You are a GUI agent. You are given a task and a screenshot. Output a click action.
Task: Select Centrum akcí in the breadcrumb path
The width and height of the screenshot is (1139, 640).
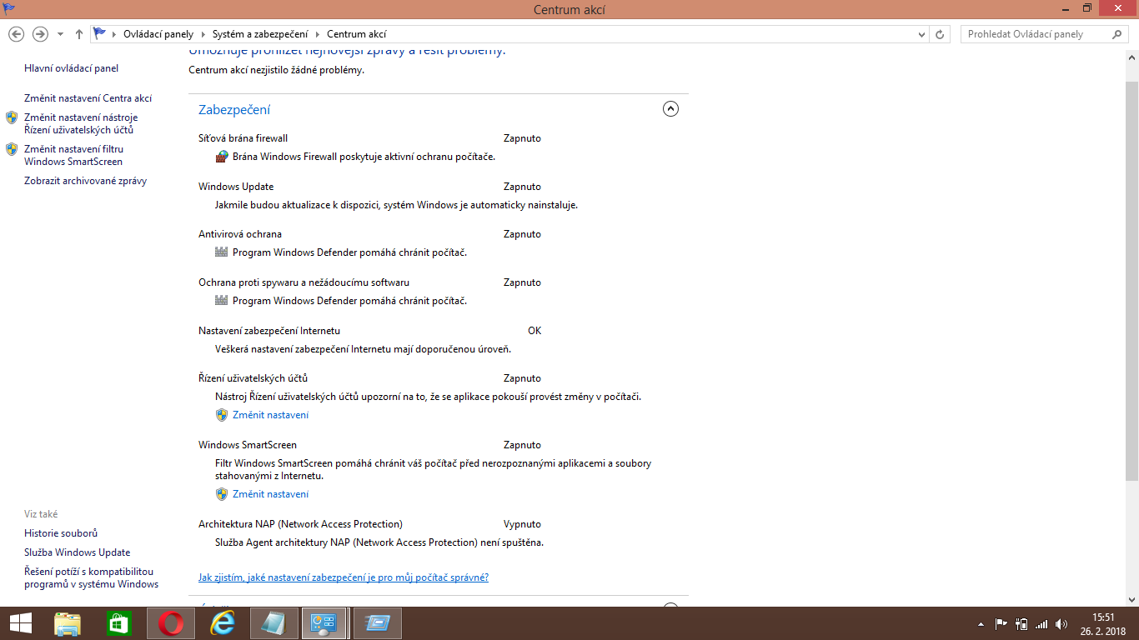357,34
